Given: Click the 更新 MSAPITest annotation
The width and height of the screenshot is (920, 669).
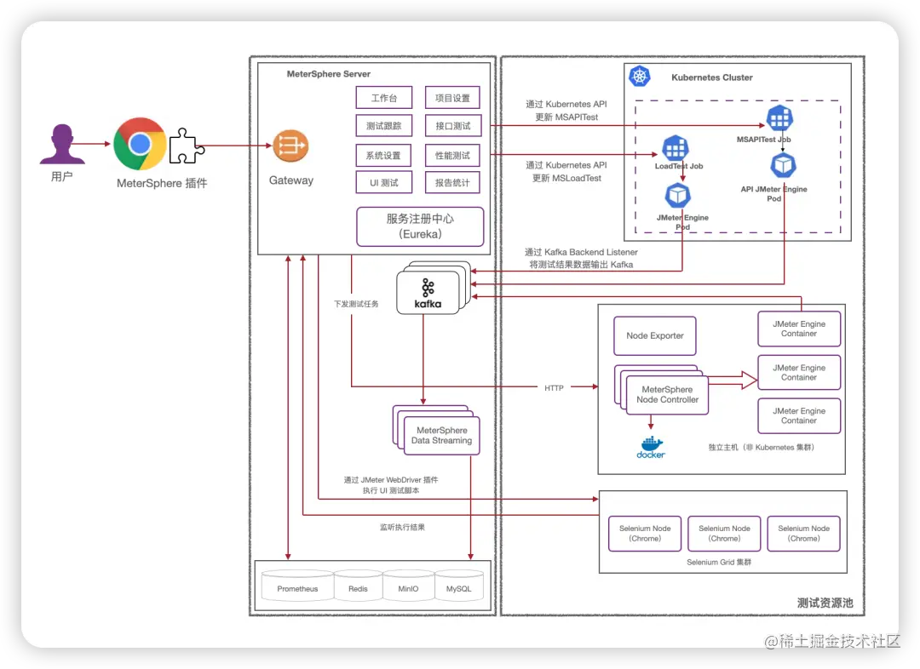Looking at the screenshot, I should [566, 117].
